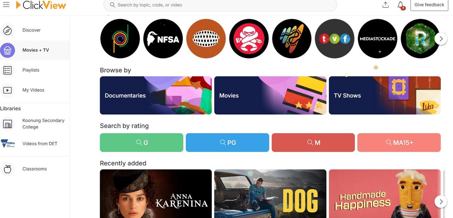Viewport: 453px width, 218px height.
Task: Open the Anna Karenina thumbnail
Action: (x=156, y=194)
